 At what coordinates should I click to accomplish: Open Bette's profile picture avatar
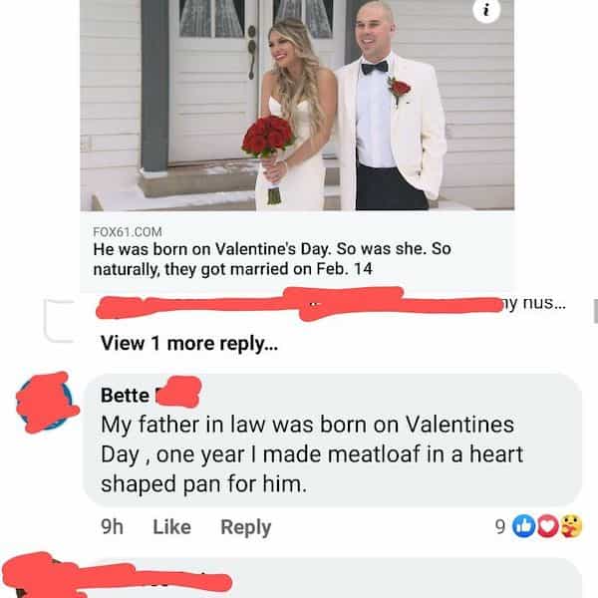(48, 403)
